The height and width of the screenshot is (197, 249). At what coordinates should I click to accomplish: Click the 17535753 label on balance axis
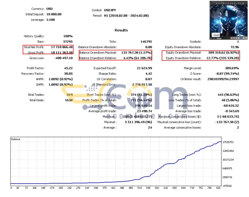click(230, 142)
